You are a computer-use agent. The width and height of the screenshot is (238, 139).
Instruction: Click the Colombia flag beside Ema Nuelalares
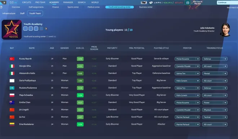coord(12,124)
